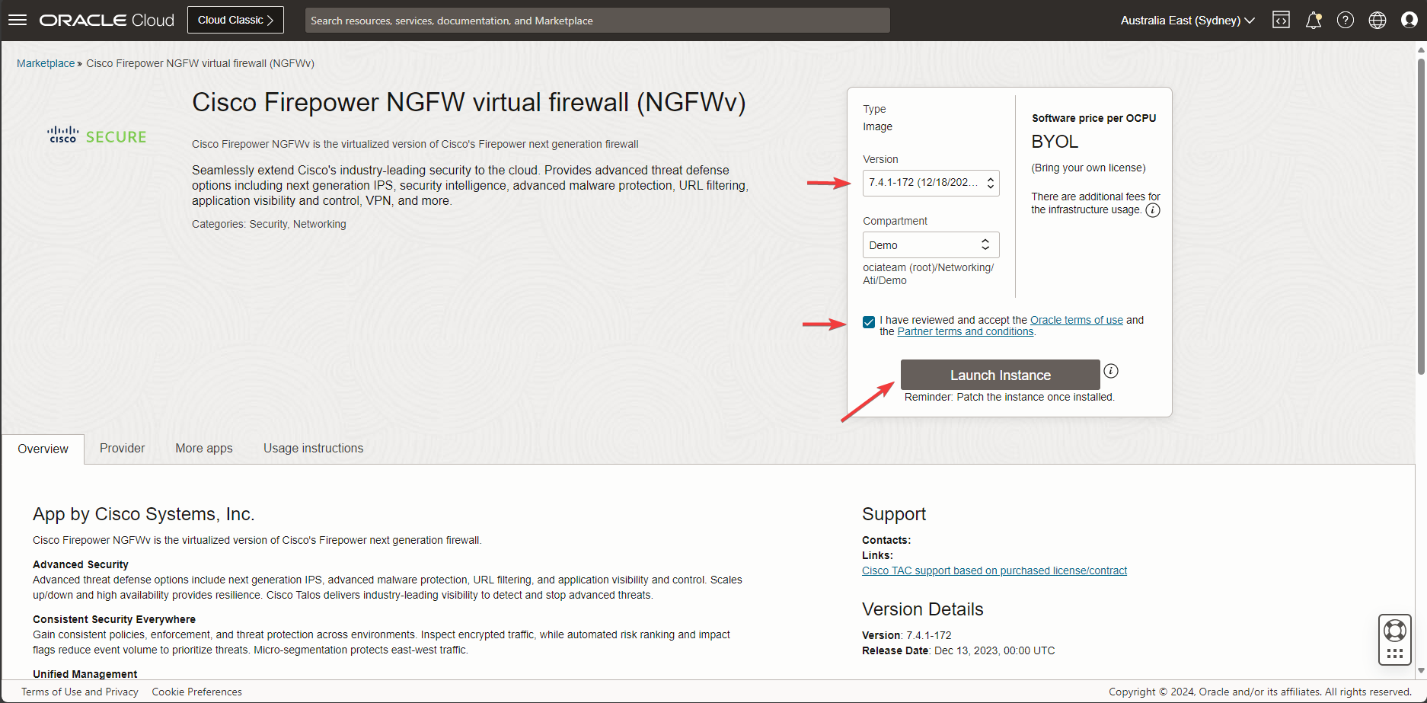Open language globe icon
Image resolution: width=1427 pixels, height=703 pixels.
click(x=1378, y=21)
